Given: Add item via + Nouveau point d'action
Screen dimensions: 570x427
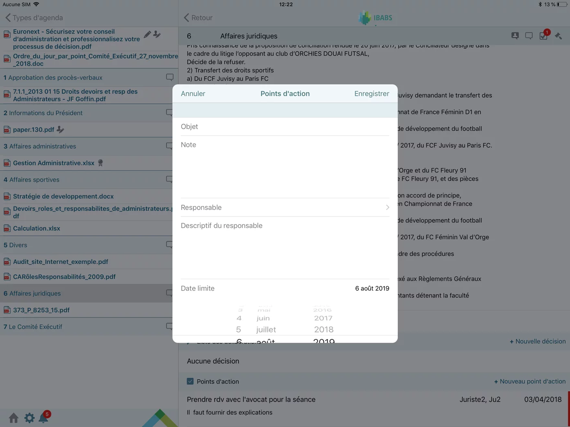Looking at the screenshot, I should [x=530, y=381].
